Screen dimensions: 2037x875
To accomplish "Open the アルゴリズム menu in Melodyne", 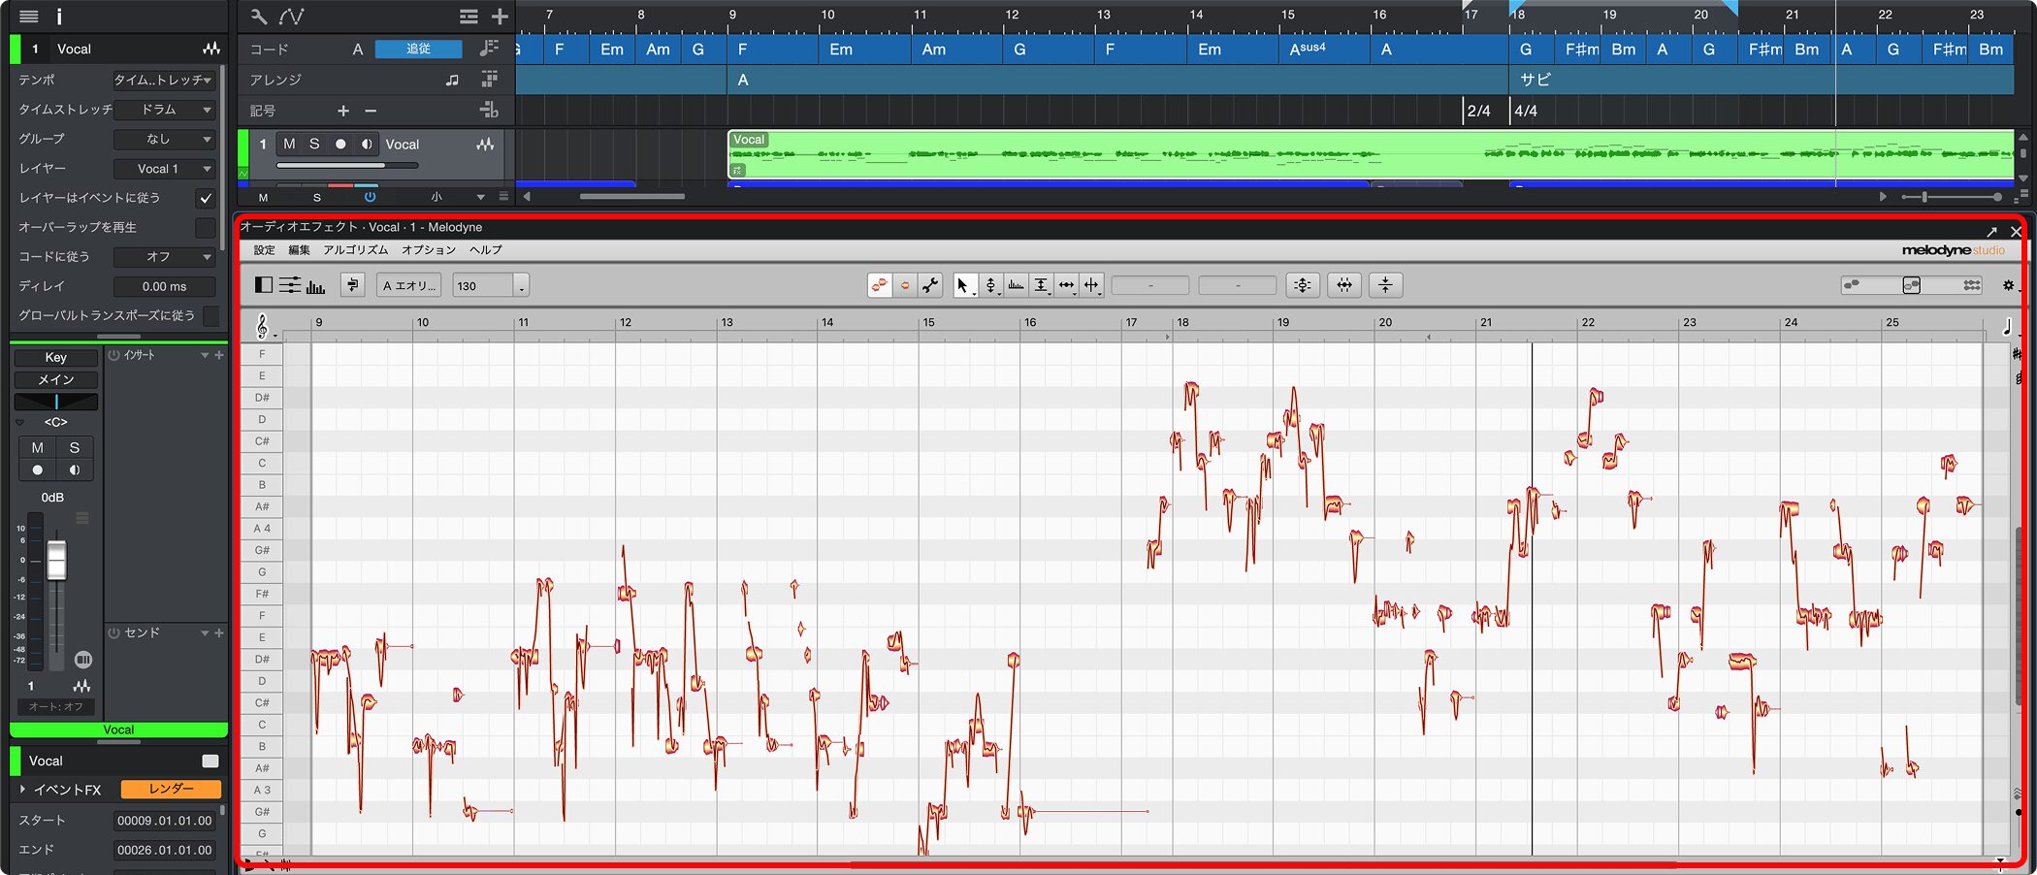I will (x=356, y=249).
